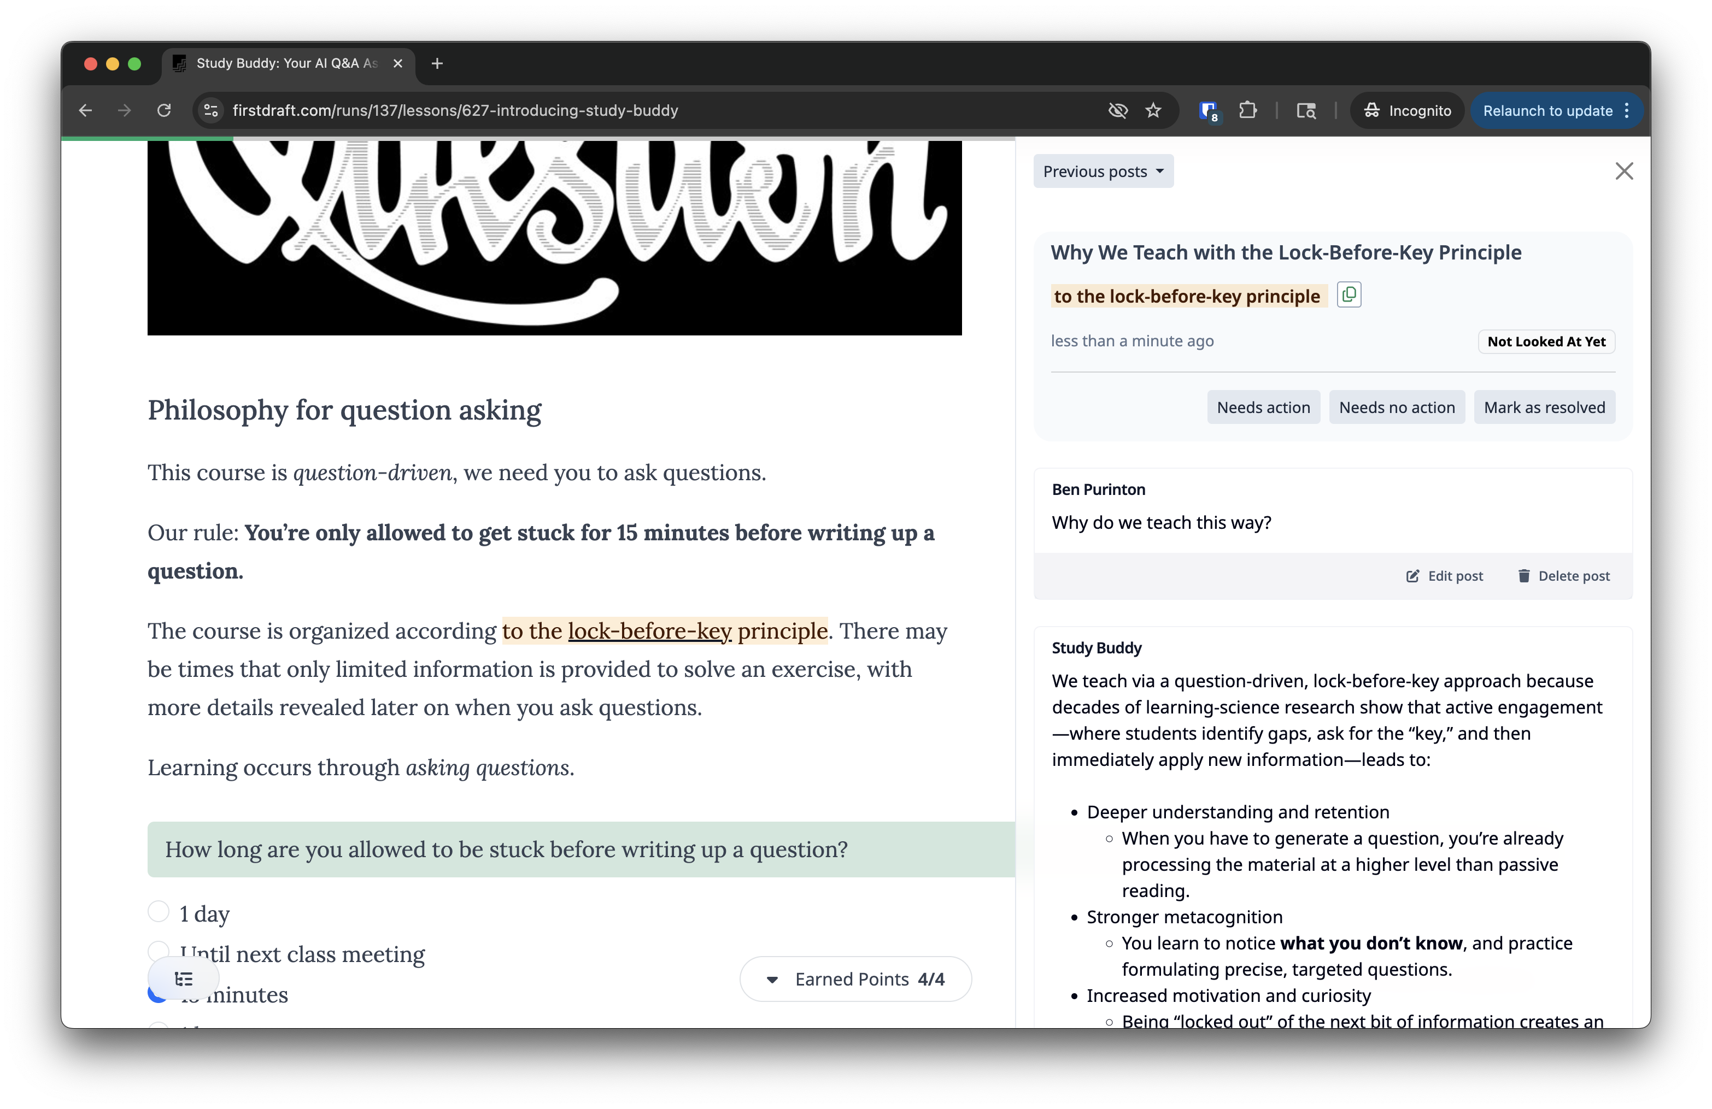1712x1109 pixels.
Task: Open the Bitwarden extension icon
Action: (1209, 111)
